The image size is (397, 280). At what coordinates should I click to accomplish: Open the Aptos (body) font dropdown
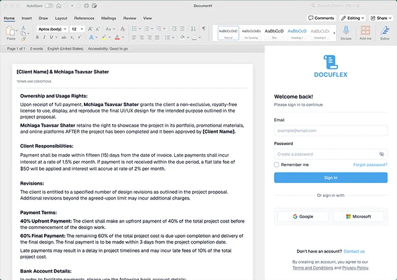[52, 29]
